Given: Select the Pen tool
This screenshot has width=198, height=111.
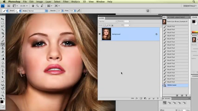Looking at the screenshot, I should (x=2, y=70).
